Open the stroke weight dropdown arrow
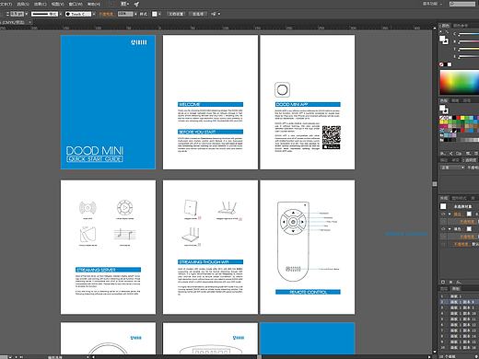 [x=27, y=14]
